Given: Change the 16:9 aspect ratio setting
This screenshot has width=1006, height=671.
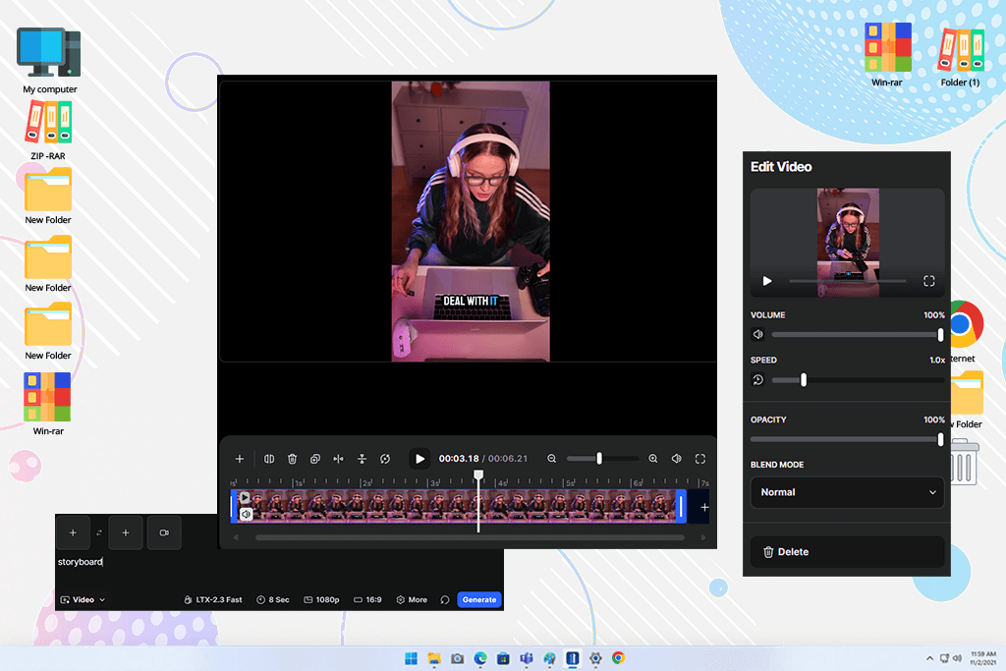Looking at the screenshot, I should pos(367,600).
